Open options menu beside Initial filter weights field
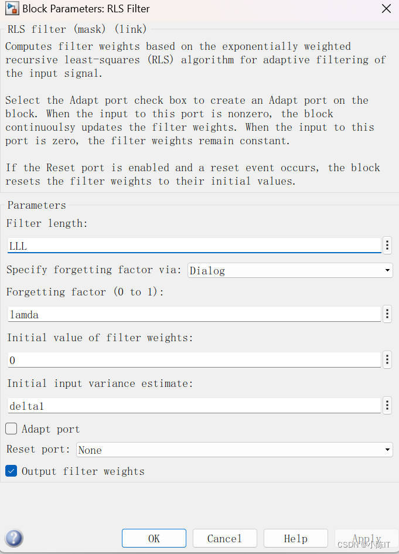Viewport: 399px width, 554px height. point(387,359)
